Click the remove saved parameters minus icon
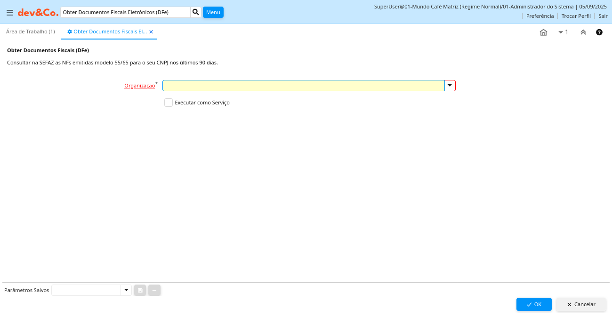The width and height of the screenshot is (612, 317). coord(154,290)
